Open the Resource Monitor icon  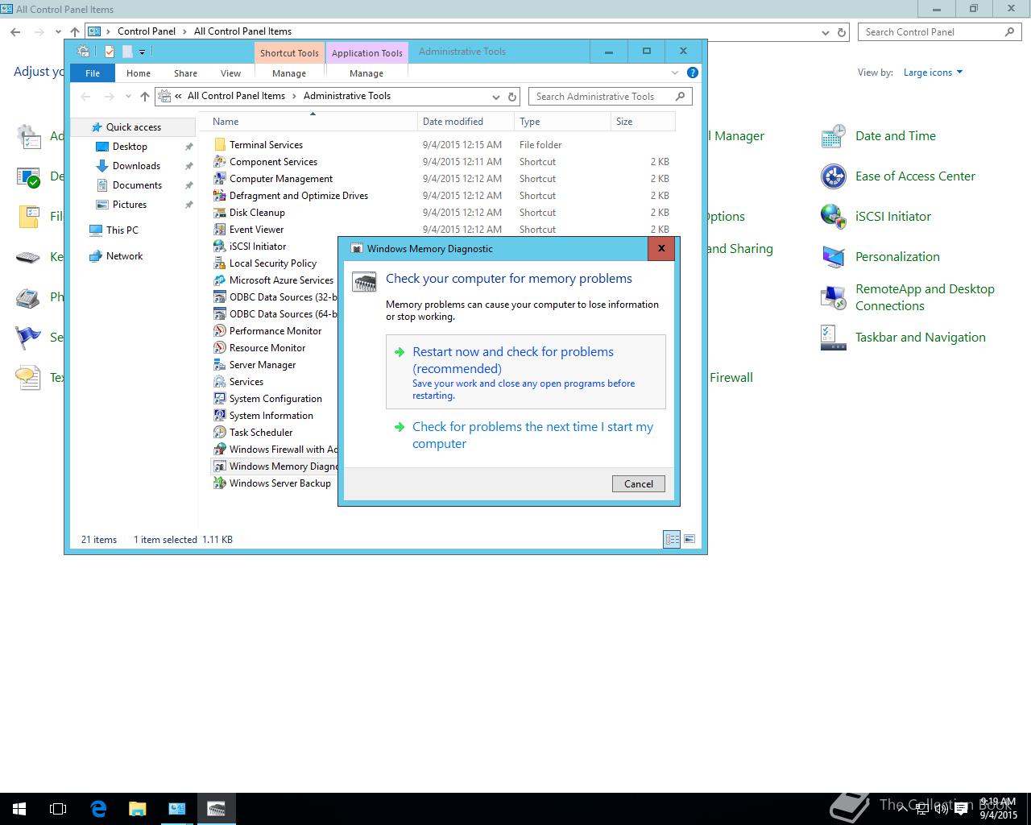point(219,348)
